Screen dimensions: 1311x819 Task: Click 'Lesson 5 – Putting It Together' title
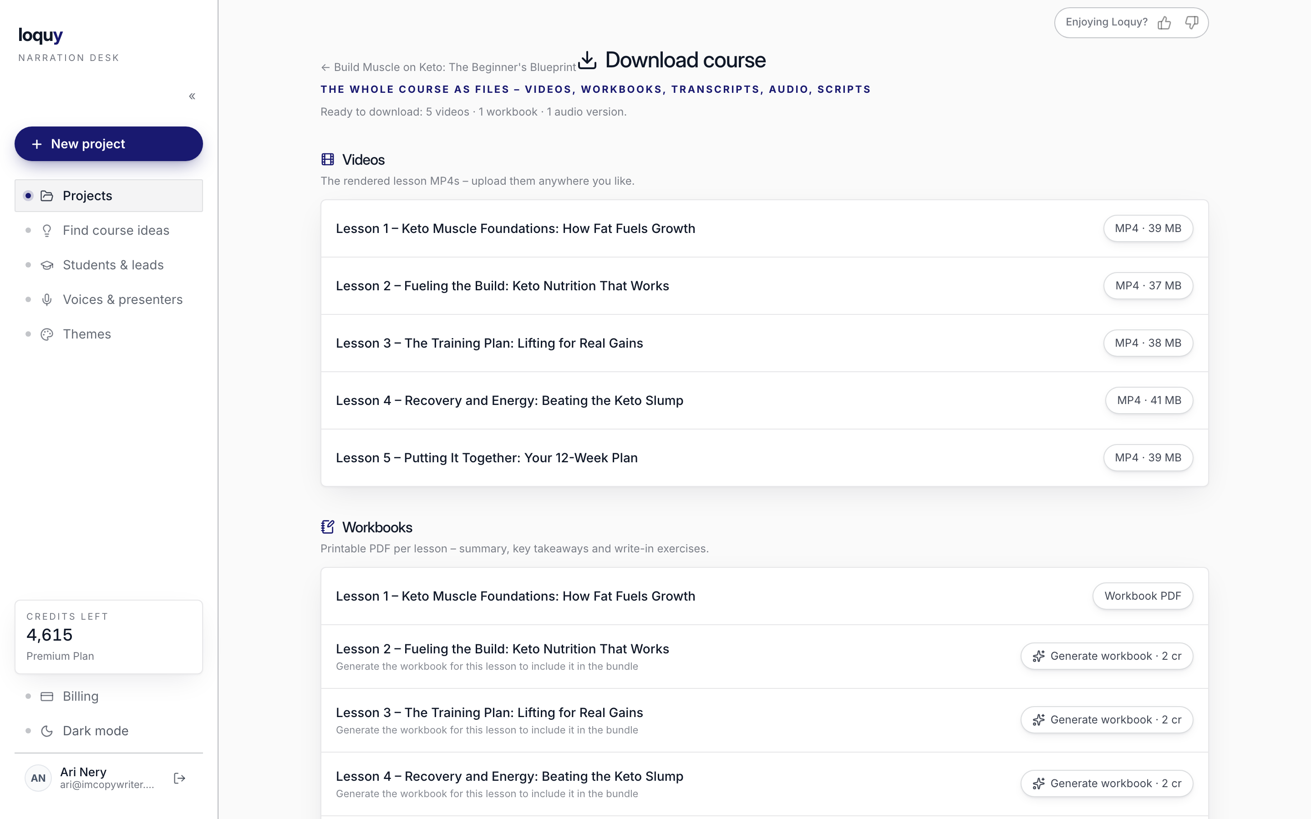click(x=487, y=458)
